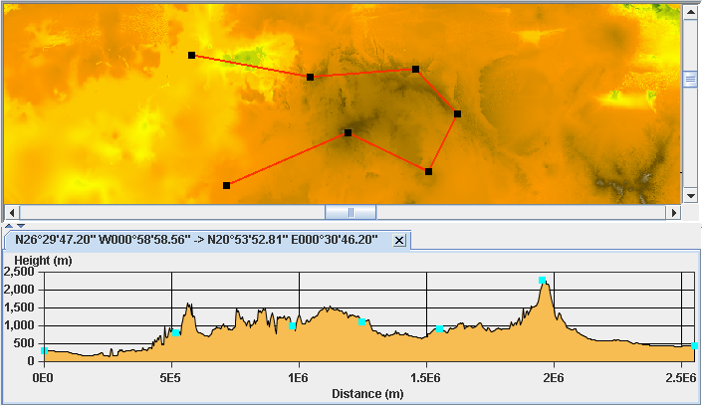The width and height of the screenshot is (702, 406).
Task: Click the cyan marker at the profile's highest peak
Action: point(543,281)
